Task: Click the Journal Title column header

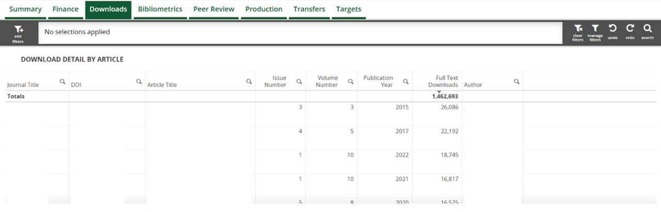Action: pos(23,85)
